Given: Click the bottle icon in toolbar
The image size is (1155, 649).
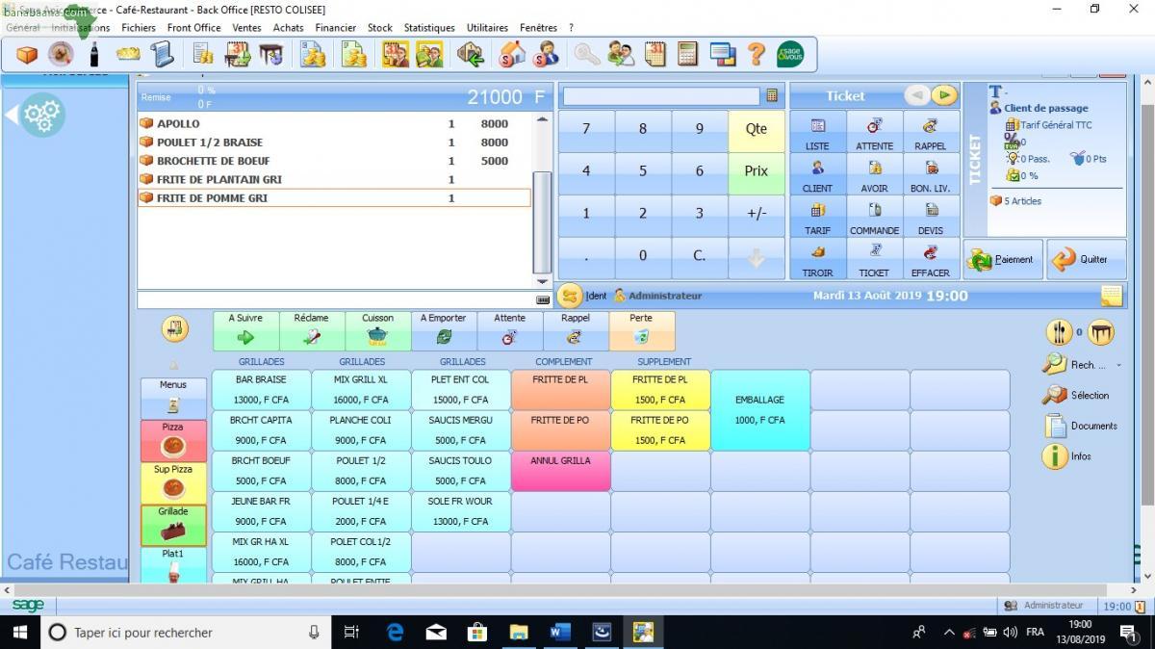Looking at the screenshot, I should click(x=94, y=55).
